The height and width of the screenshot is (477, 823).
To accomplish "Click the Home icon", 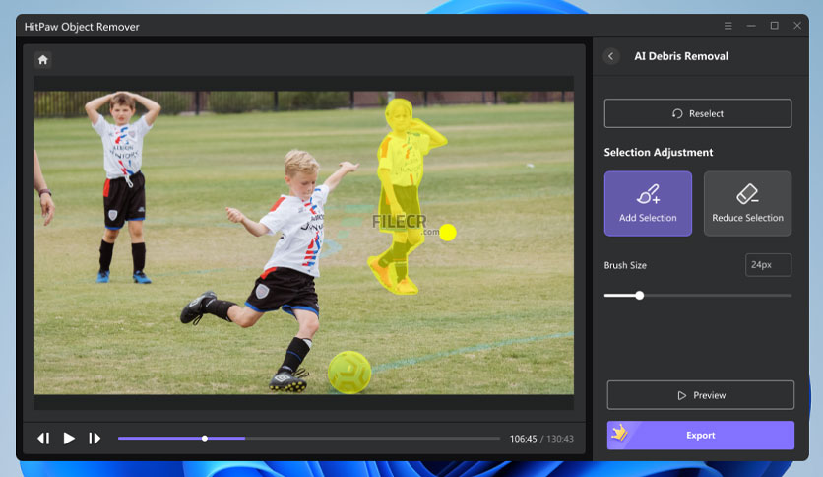I will pyautogui.click(x=42, y=59).
